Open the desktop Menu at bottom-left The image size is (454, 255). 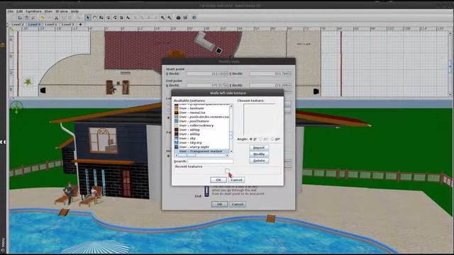3,245
